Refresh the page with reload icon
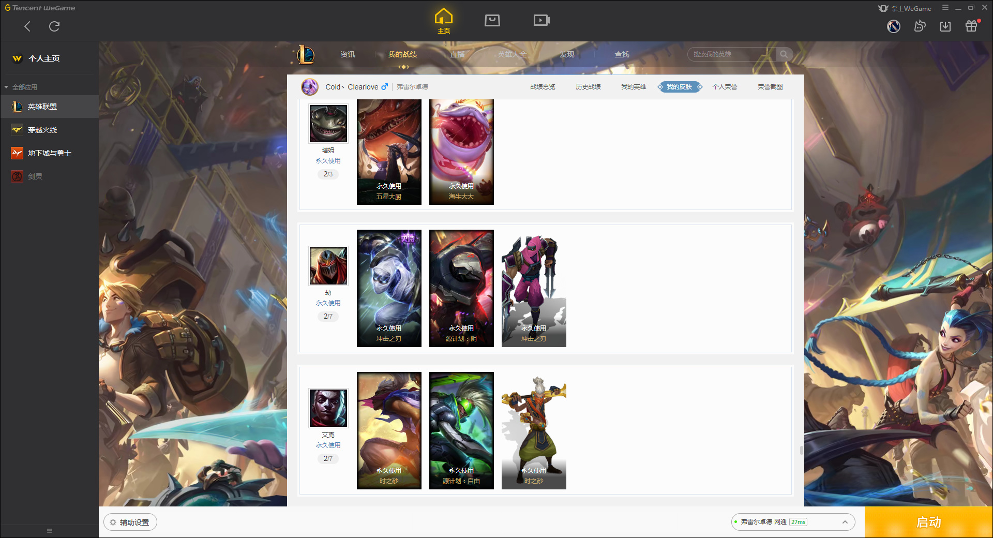This screenshot has width=993, height=538. tap(54, 26)
